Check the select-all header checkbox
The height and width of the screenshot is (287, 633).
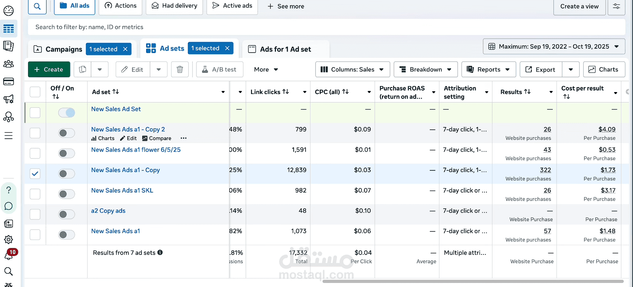[35, 92]
